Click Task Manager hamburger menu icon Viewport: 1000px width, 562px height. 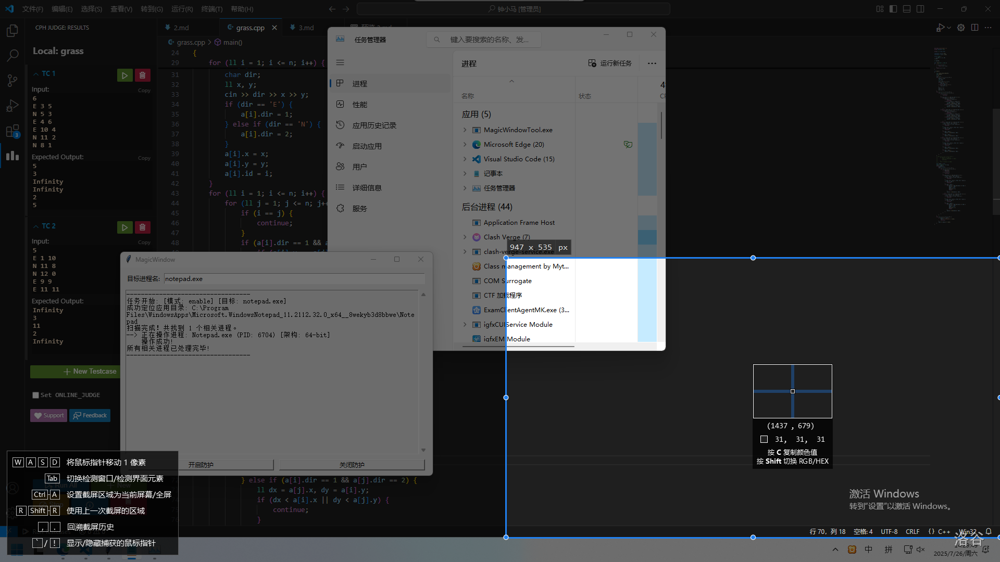[340, 62]
